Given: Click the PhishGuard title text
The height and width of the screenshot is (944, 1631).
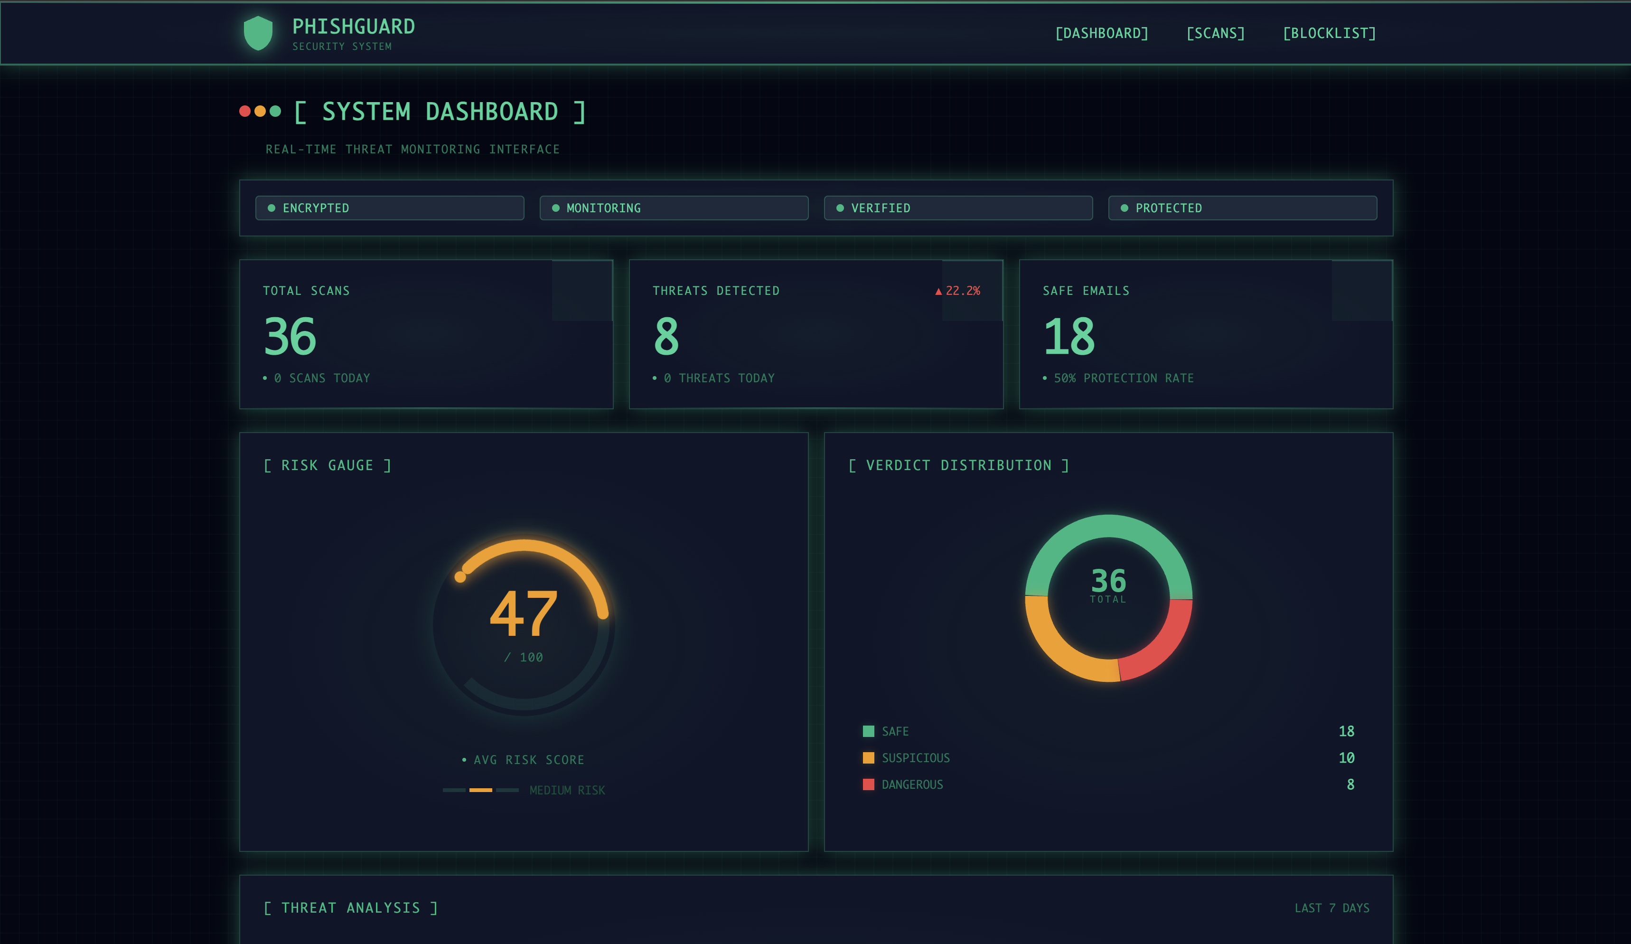Looking at the screenshot, I should click(x=353, y=27).
